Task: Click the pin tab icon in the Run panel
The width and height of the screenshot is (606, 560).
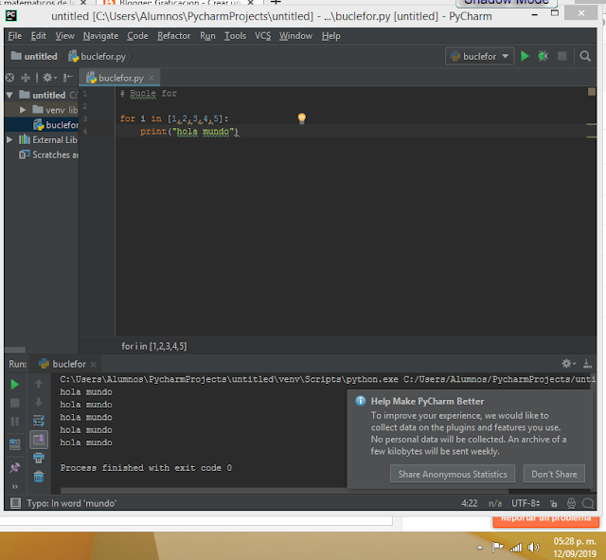Action: pyautogui.click(x=15, y=467)
